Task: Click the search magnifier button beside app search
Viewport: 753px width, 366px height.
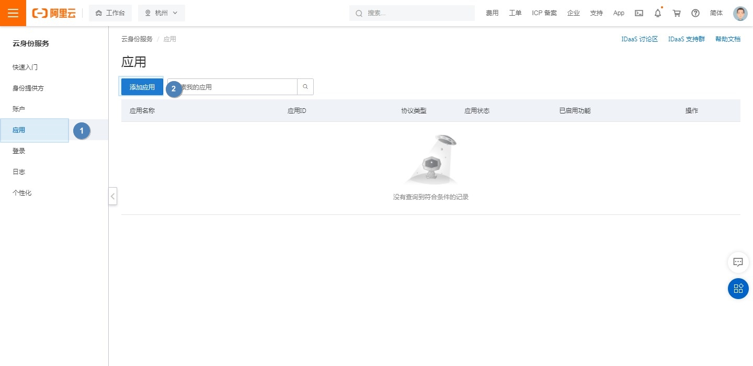Action: [x=305, y=87]
